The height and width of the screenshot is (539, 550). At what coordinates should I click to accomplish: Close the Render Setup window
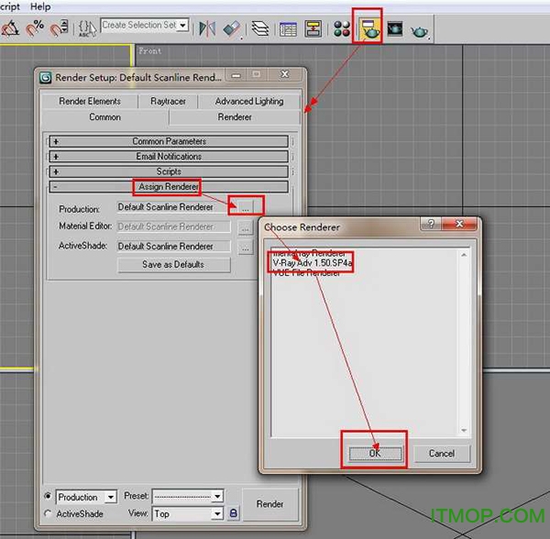(x=285, y=74)
